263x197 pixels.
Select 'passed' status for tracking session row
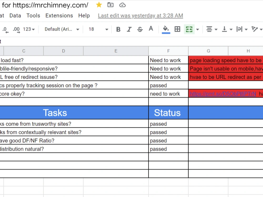[x=168, y=85]
